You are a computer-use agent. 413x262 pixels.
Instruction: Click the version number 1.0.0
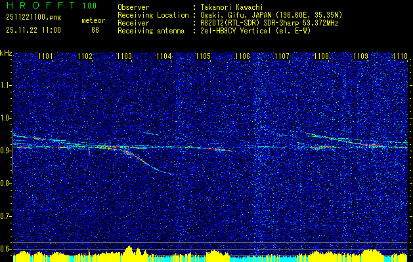[x=89, y=6]
